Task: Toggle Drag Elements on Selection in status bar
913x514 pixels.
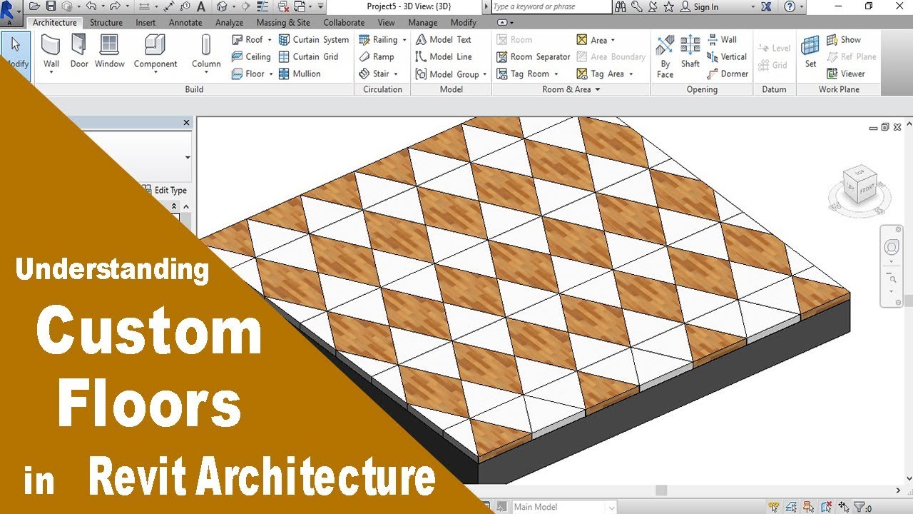Action: (x=844, y=507)
